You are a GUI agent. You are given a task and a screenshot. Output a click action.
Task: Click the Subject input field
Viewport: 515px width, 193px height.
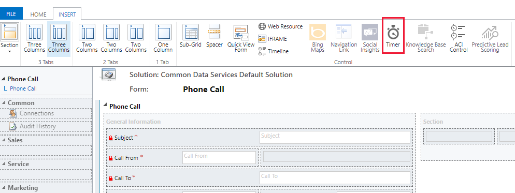click(x=335, y=138)
